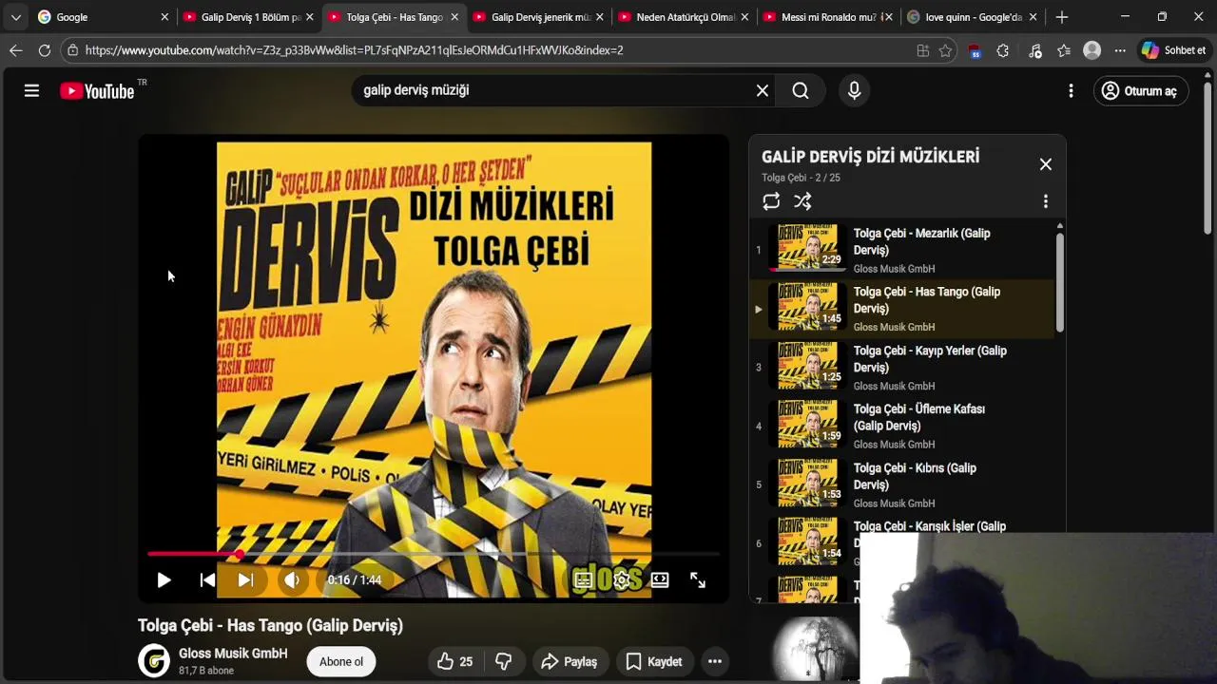Open the split screen icon in address bar
The image size is (1217, 684).
[922, 50]
